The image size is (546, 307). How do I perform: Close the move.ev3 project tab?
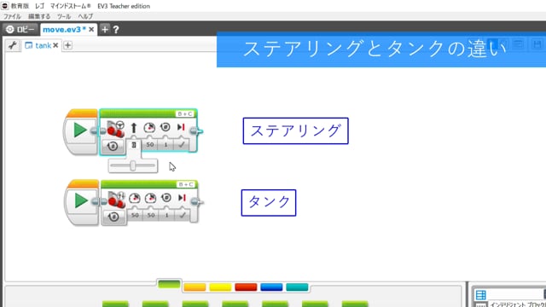tap(91, 30)
